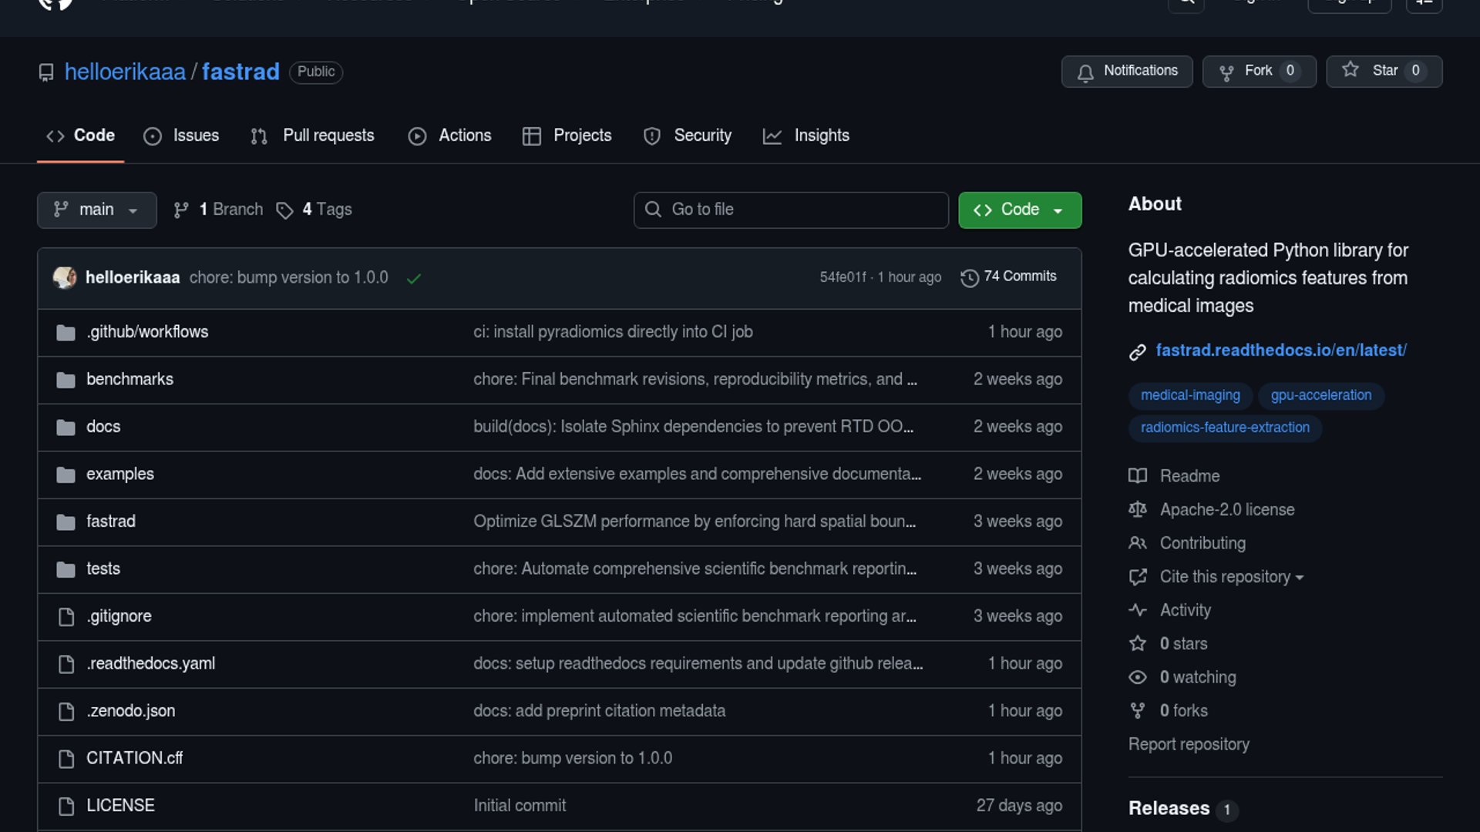
Task: Open the Insights tab
Action: (x=806, y=136)
